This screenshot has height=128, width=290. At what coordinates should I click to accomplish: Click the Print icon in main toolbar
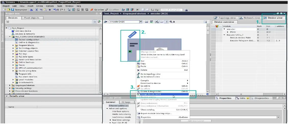tap(31, 10)
